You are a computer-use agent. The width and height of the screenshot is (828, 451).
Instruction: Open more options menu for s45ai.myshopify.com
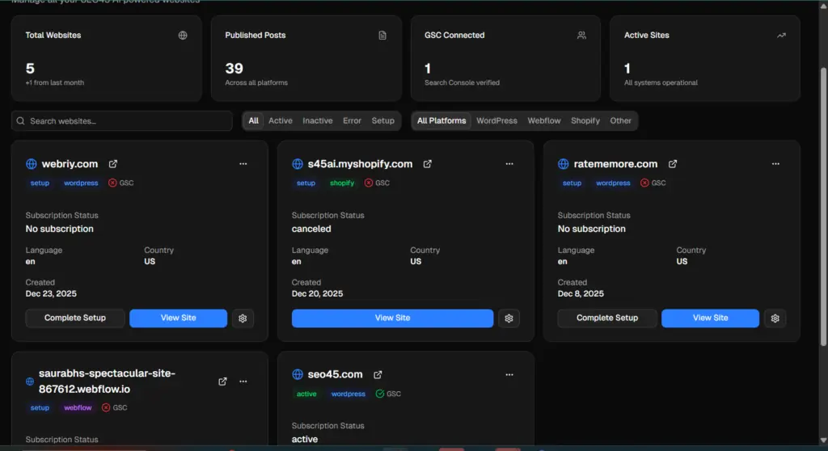(509, 164)
